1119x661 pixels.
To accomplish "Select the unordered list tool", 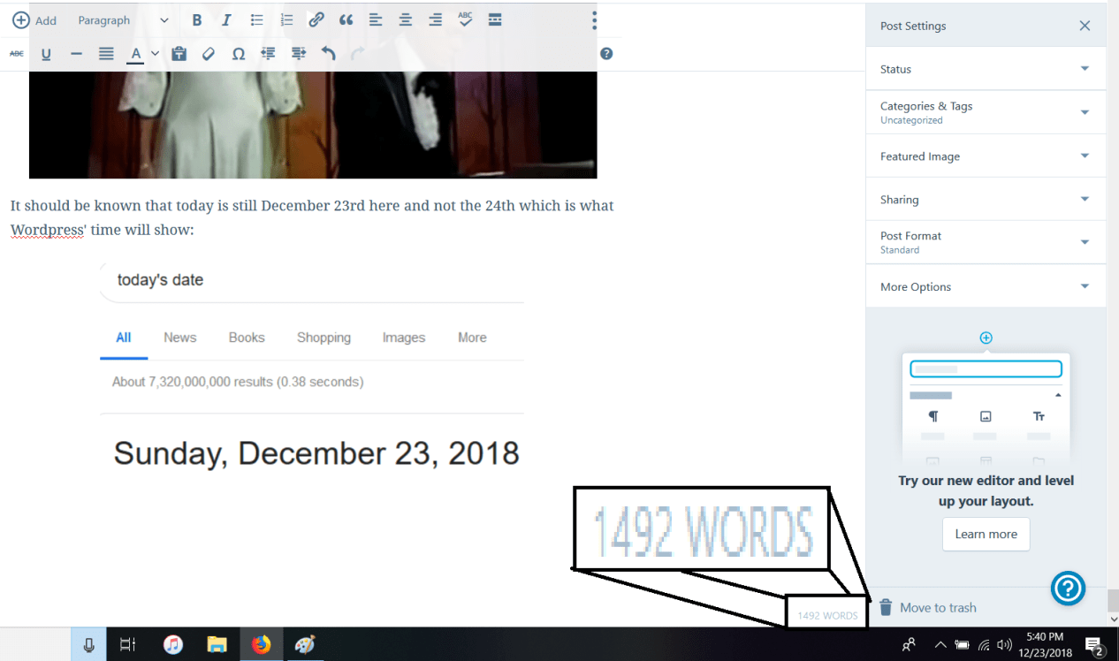I will point(256,19).
